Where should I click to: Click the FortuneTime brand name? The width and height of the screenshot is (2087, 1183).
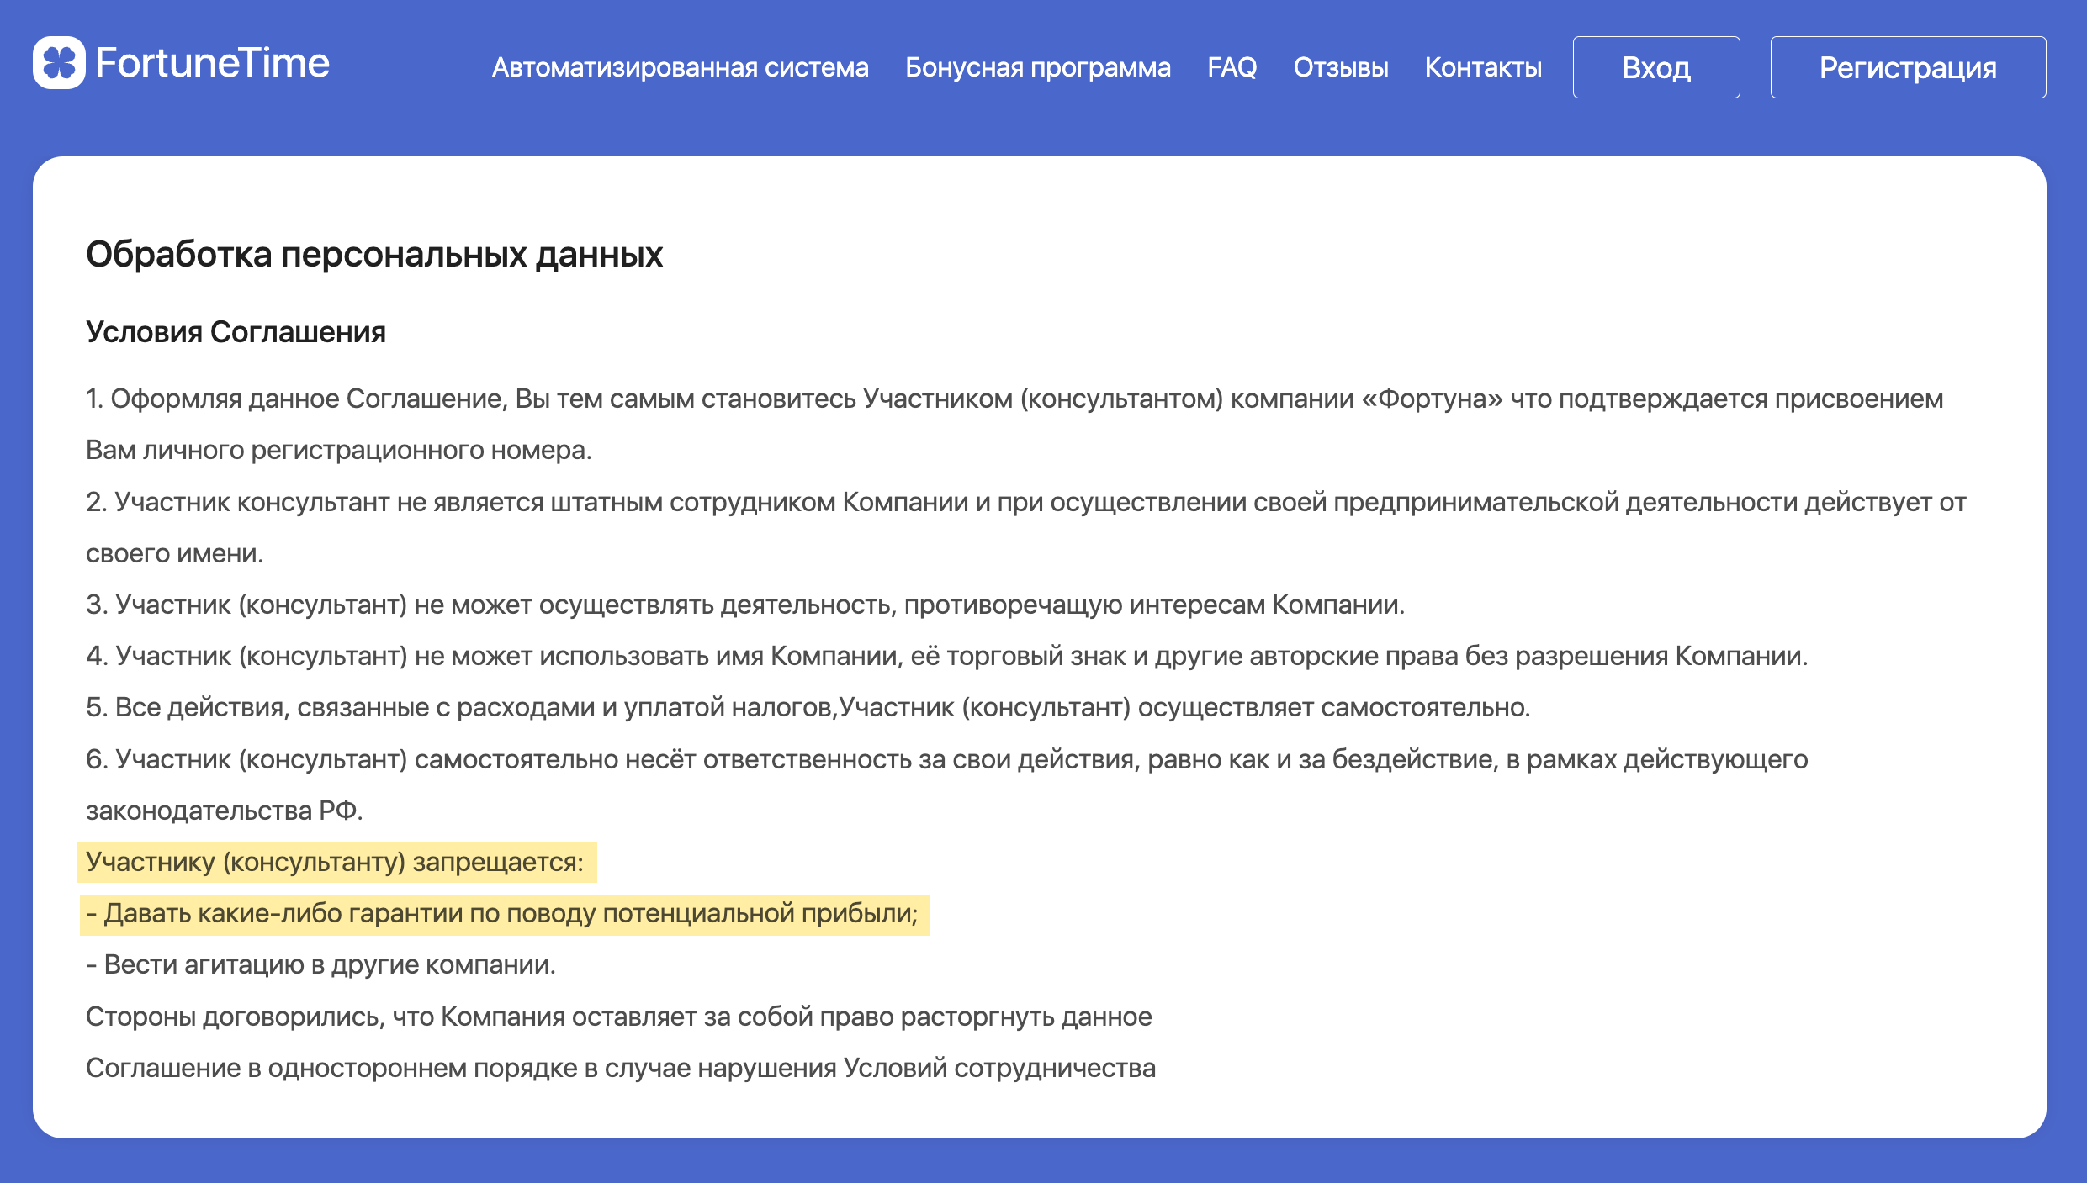coord(212,63)
